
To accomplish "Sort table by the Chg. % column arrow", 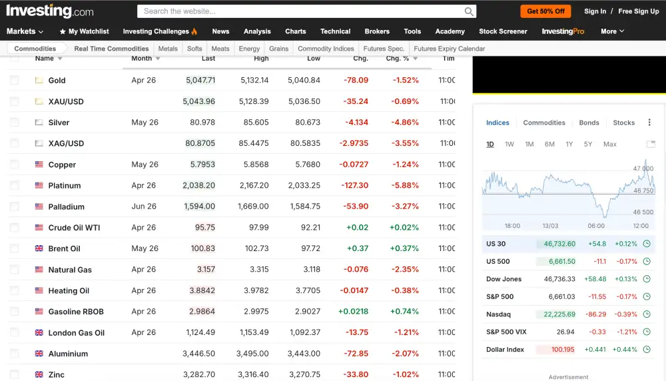I will click(x=416, y=59).
